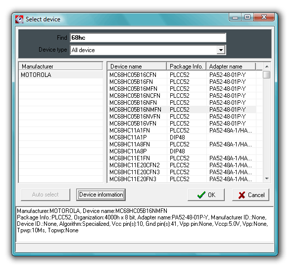
Task: Select device MC68HC11A1FN
Action: click(130, 131)
